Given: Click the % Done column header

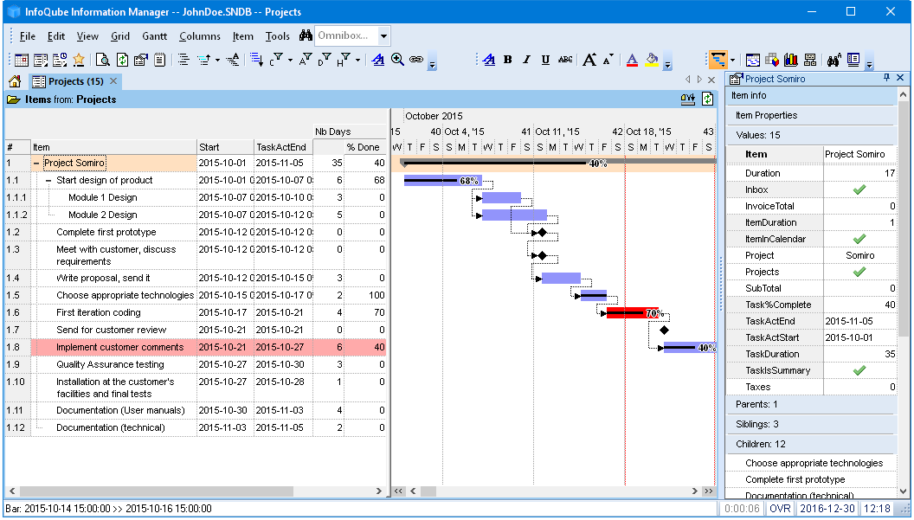Looking at the screenshot, I should [x=364, y=147].
